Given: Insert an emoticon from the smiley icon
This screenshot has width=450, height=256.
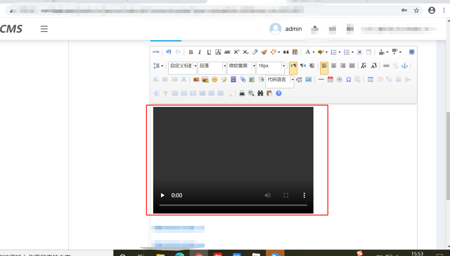Looking at the screenshot, I should (x=215, y=79).
